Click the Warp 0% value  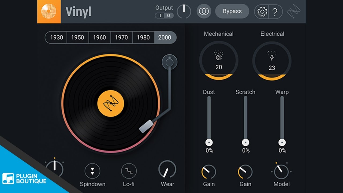click(x=282, y=151)
